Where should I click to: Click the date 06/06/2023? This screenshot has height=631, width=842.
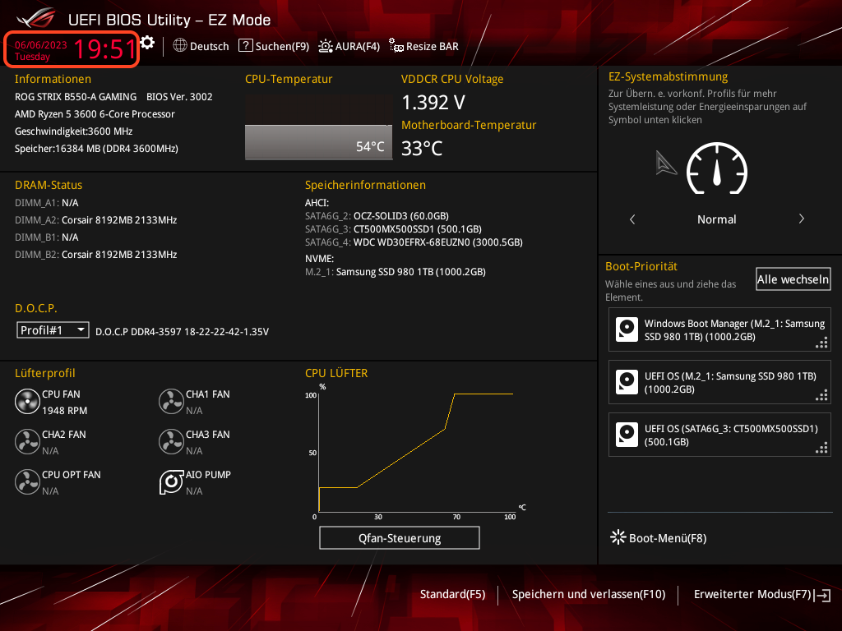(x=41, y=44)
